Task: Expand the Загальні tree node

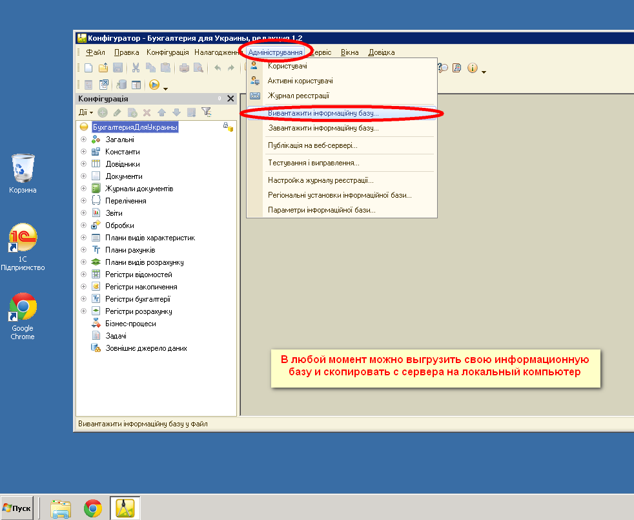Action: [x=84, y=140]
